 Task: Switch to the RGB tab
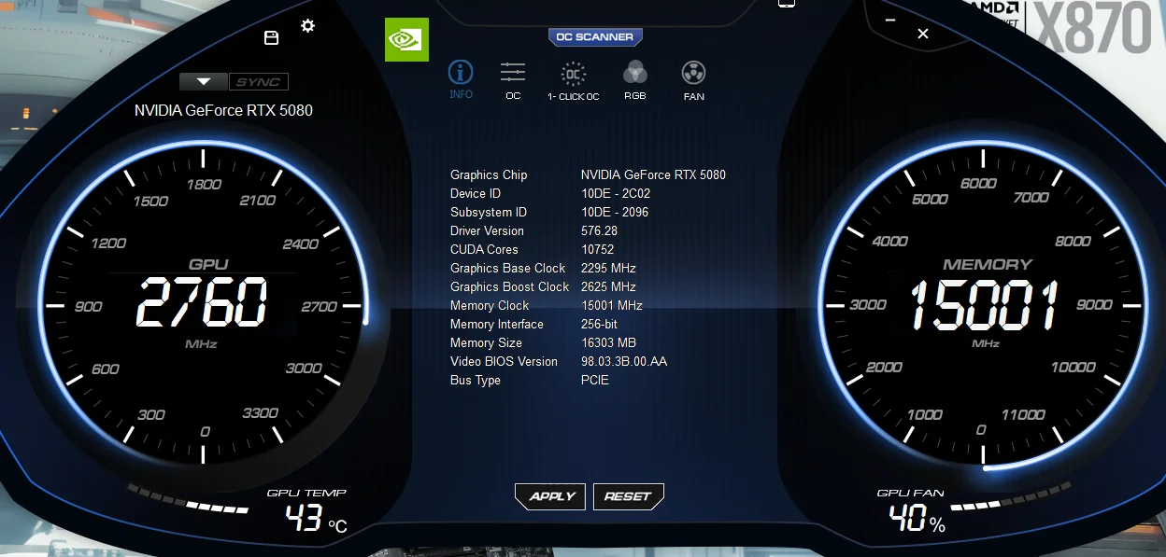(635, 80)
